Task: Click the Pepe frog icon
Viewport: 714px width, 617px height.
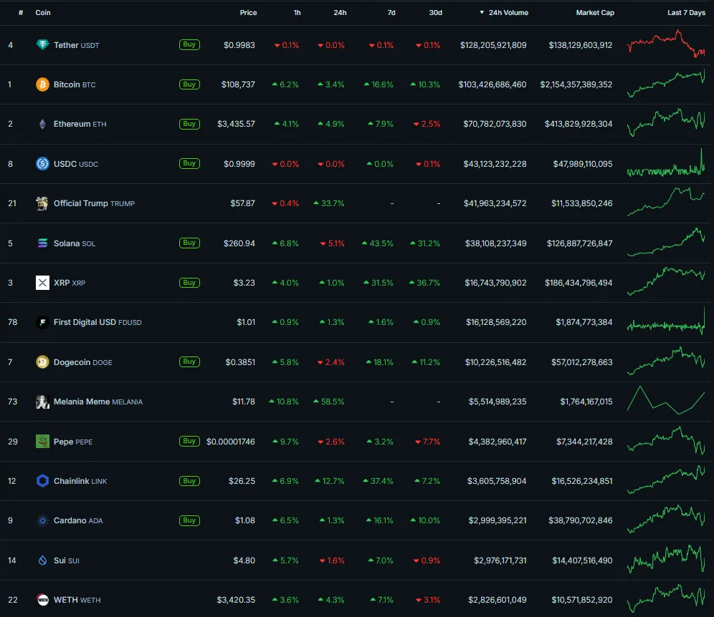Action: coord(42,442)
